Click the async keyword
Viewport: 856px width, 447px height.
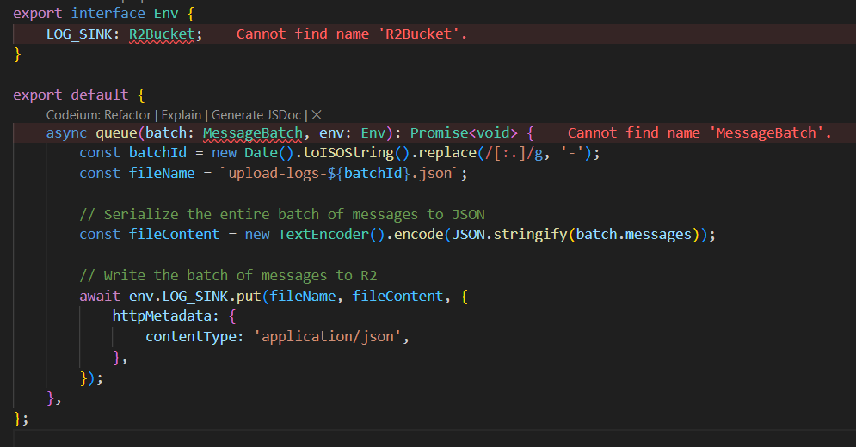(x=66, y=133)
